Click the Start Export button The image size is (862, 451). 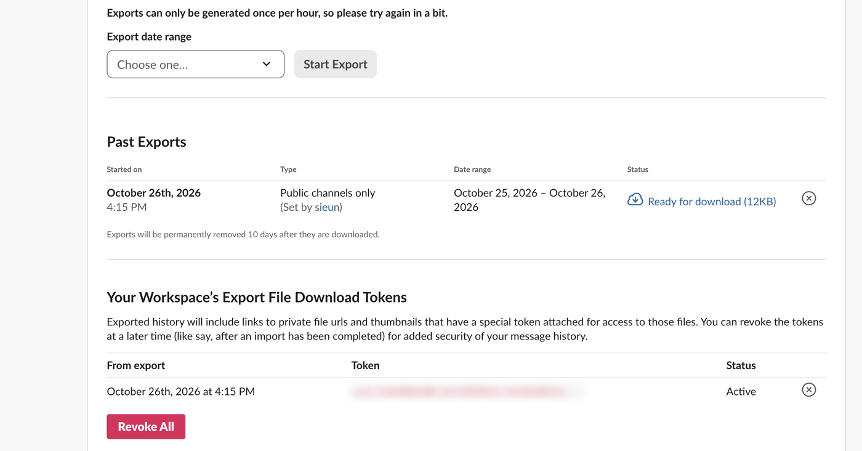click(335, 64)
